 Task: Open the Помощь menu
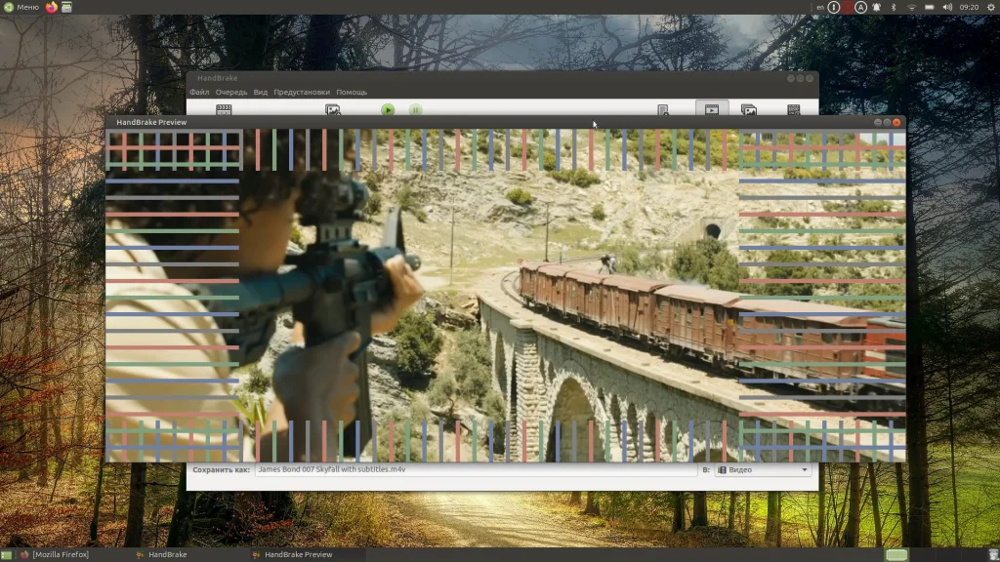352,93
